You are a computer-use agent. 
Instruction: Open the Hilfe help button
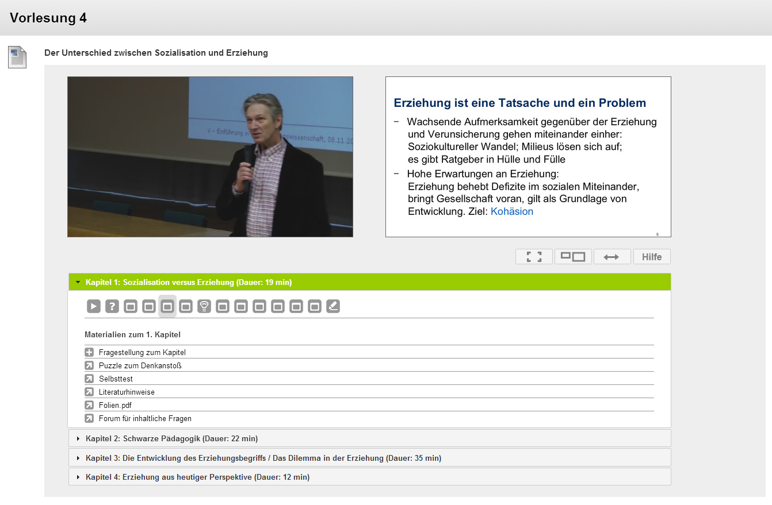point(652,257)
